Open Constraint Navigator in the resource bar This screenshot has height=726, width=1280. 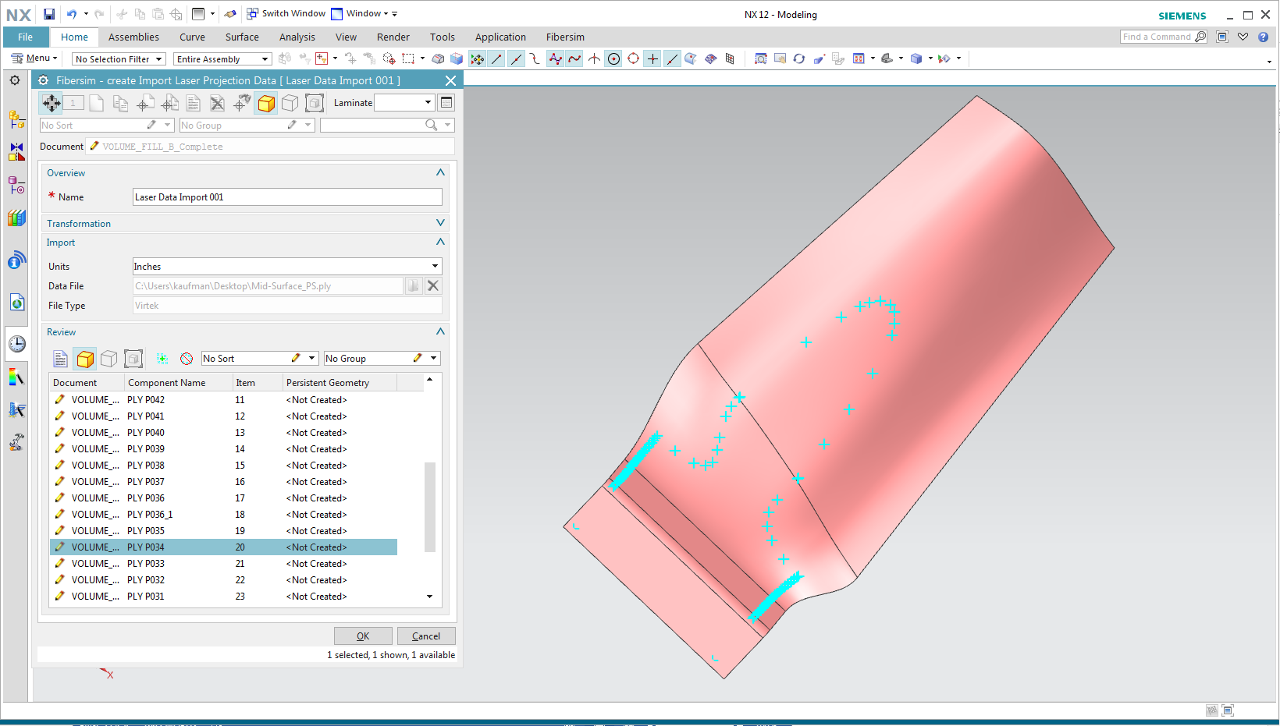[x=16, y=152]
